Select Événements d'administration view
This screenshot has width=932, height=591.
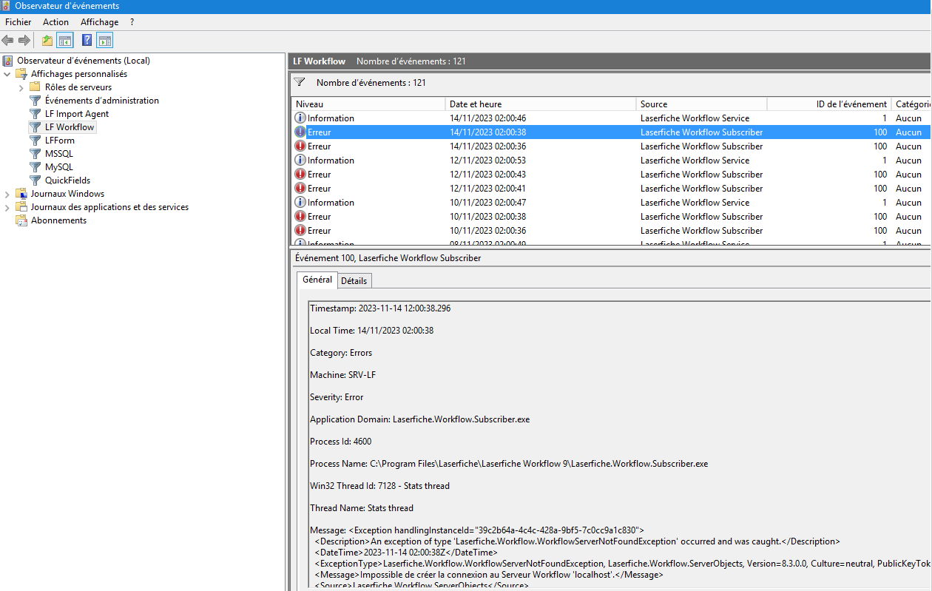[102, 101]
